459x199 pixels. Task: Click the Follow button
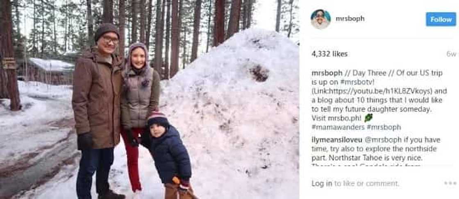pyautogui.click(x=441, y=19)
